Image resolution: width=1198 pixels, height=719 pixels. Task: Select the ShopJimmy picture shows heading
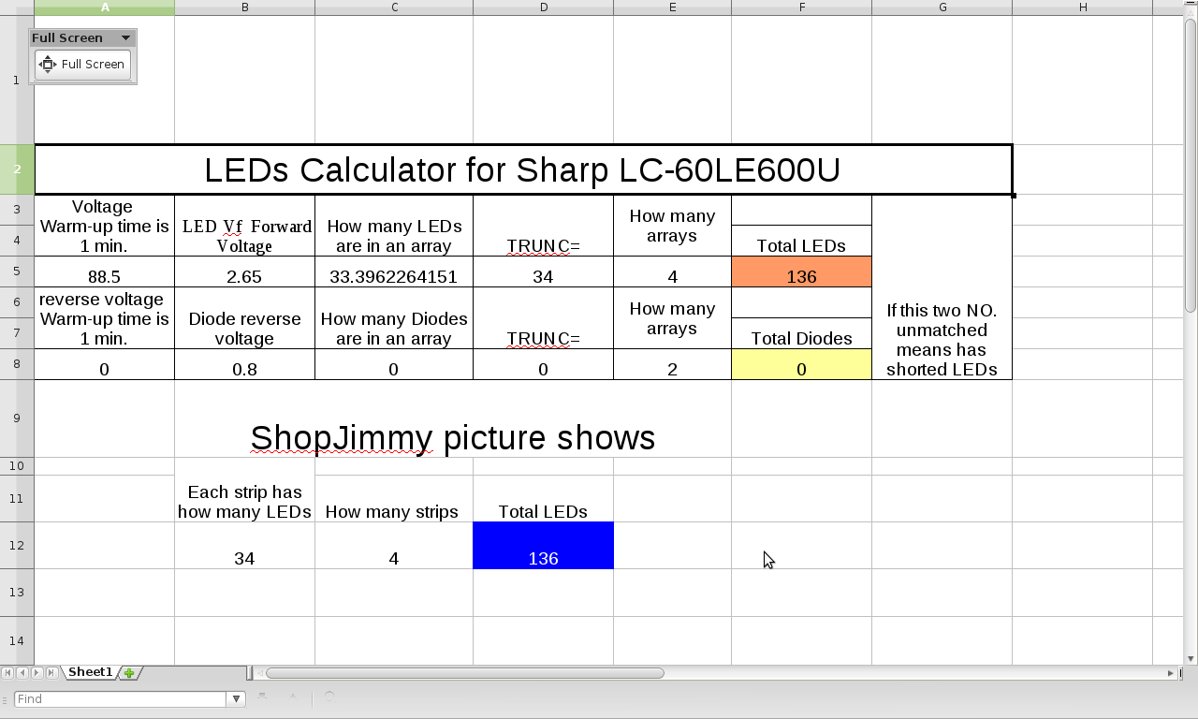click(x=453, y=437)
